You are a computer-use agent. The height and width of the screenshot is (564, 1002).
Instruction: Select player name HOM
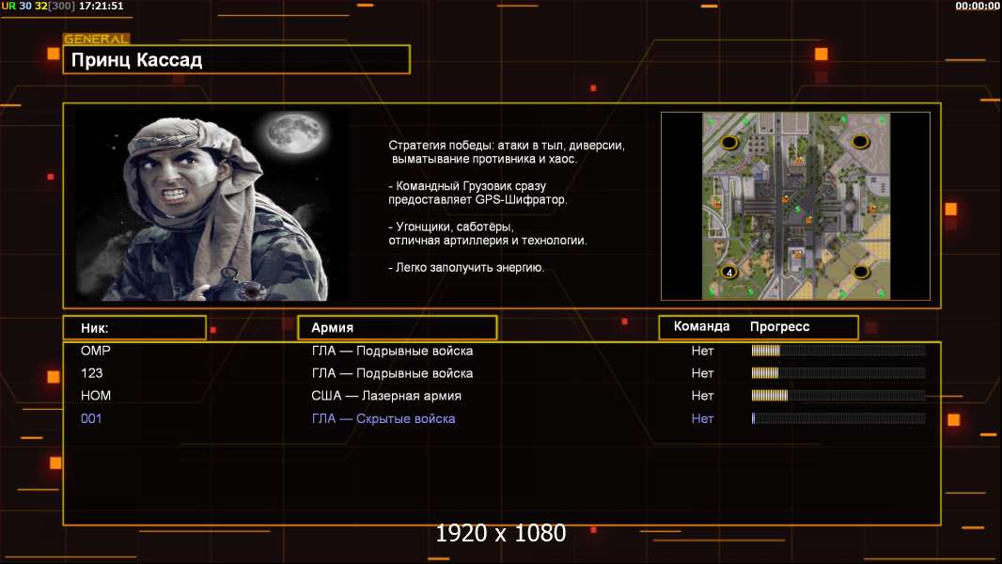pos(96,396)
